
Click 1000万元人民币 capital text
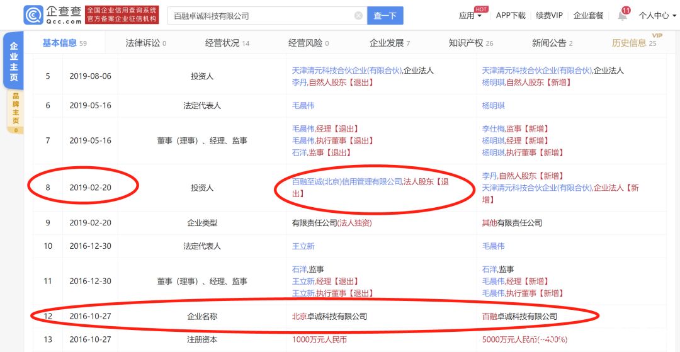point(320,339)
